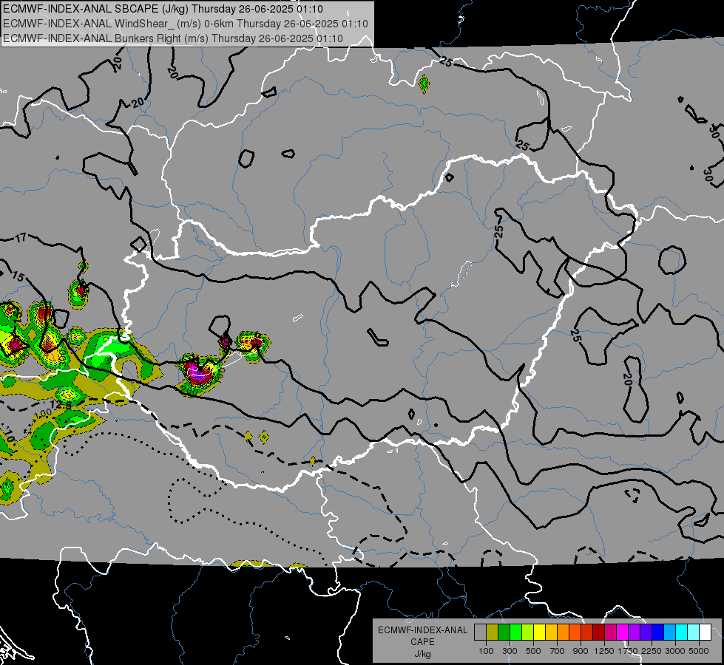Click the legend value 300
Viewport: 724px width, 665px height.
(510, 651)
